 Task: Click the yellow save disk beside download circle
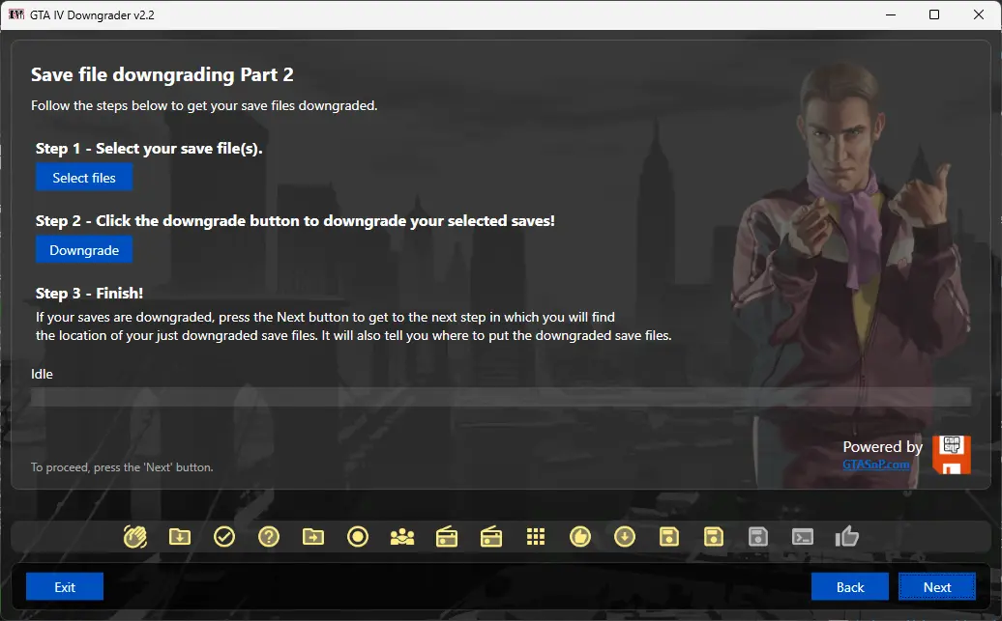pyautogui.click(x=669, y=537)
